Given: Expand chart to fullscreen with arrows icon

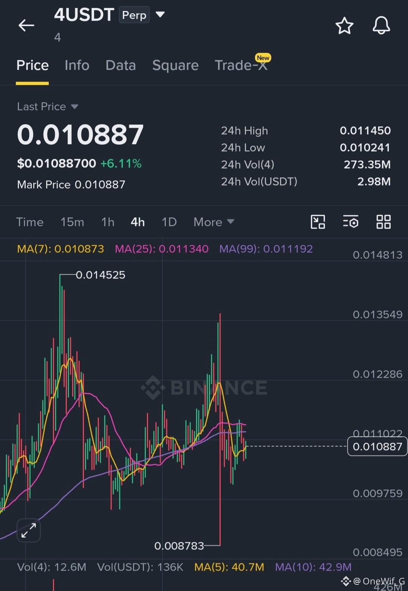Looking at the screenshot, I should pos(28,530).
